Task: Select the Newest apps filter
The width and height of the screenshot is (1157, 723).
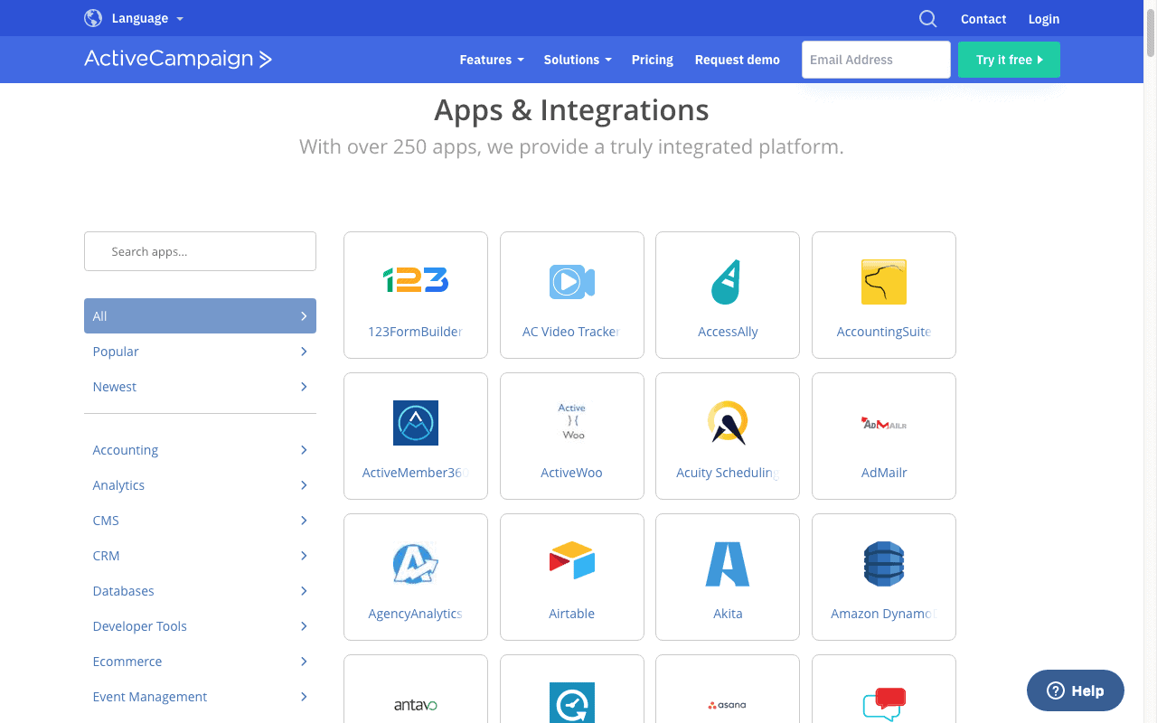Action: click(200, 387)
